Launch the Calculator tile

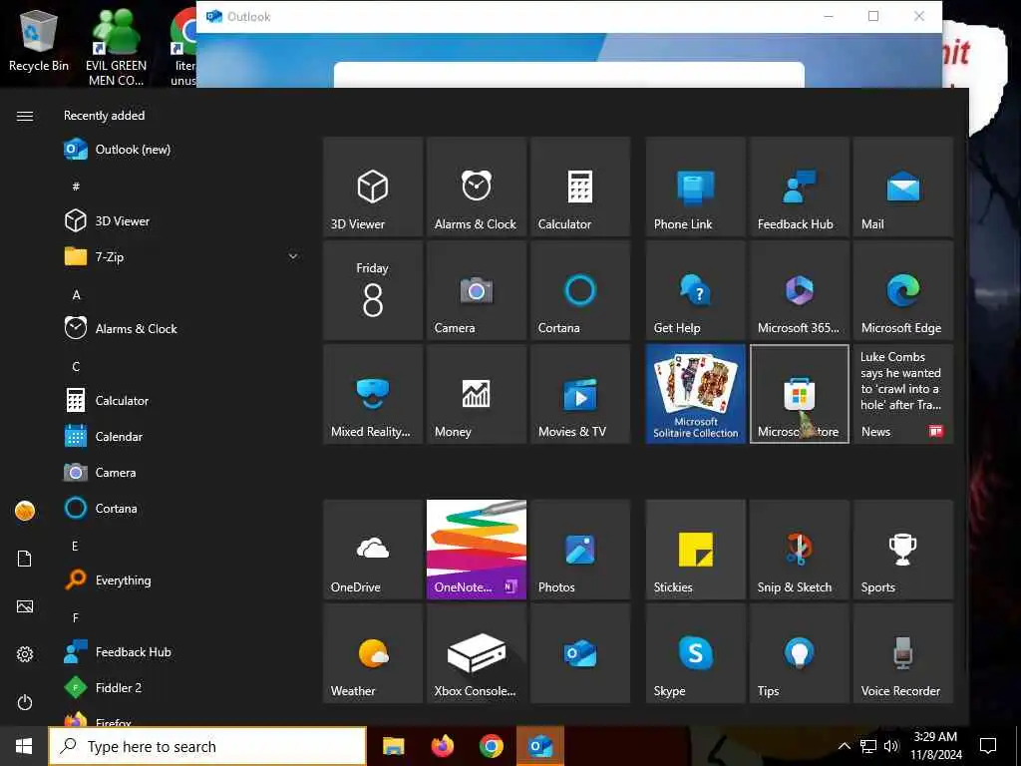(x=579, y=187)
